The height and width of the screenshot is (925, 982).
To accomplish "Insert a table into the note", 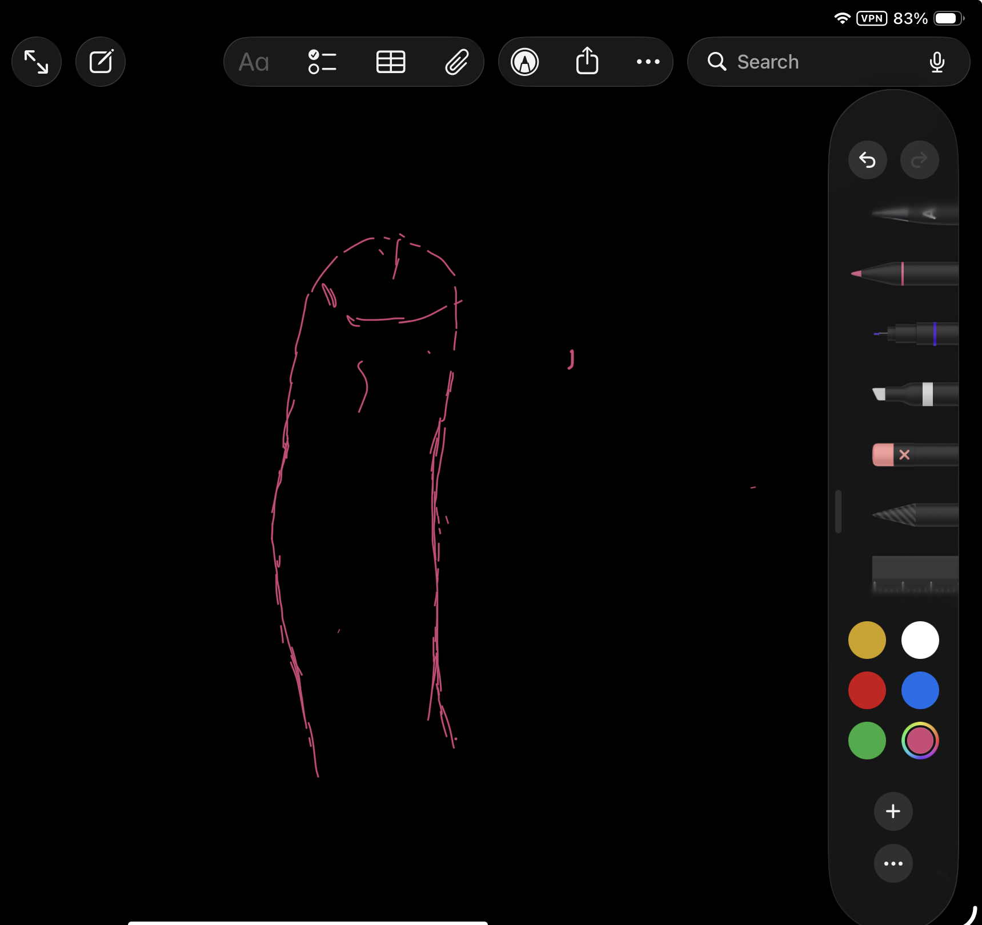I will [391, 62].
